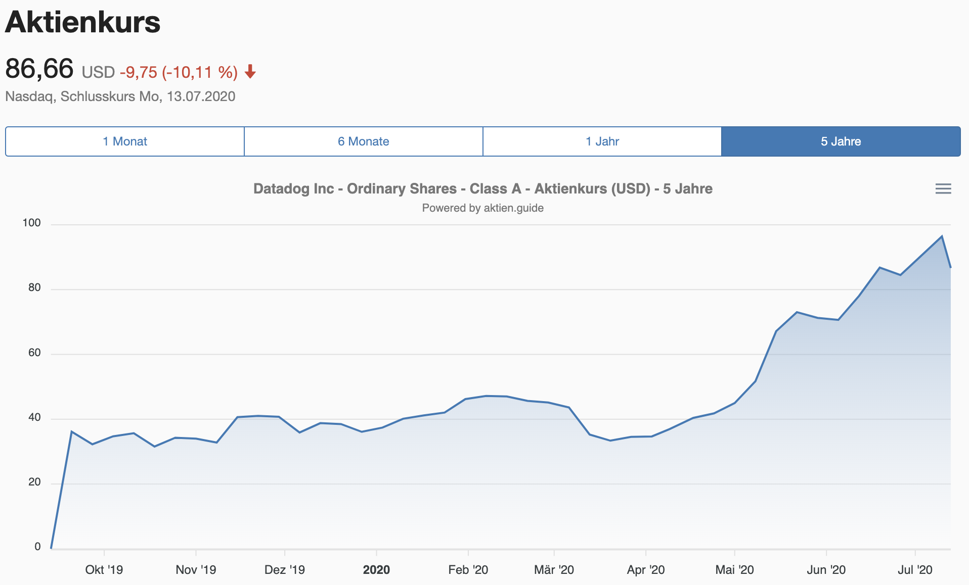Click the 60 y-axis label
This screenshot has width=969, height=585.
(x=34, y=353)
